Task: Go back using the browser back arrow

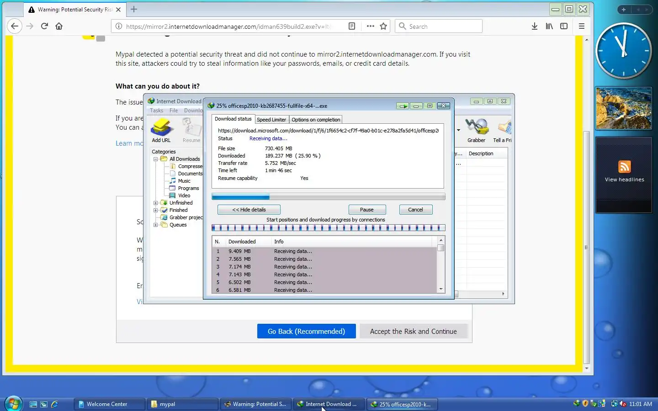Action: coord(15,26)
